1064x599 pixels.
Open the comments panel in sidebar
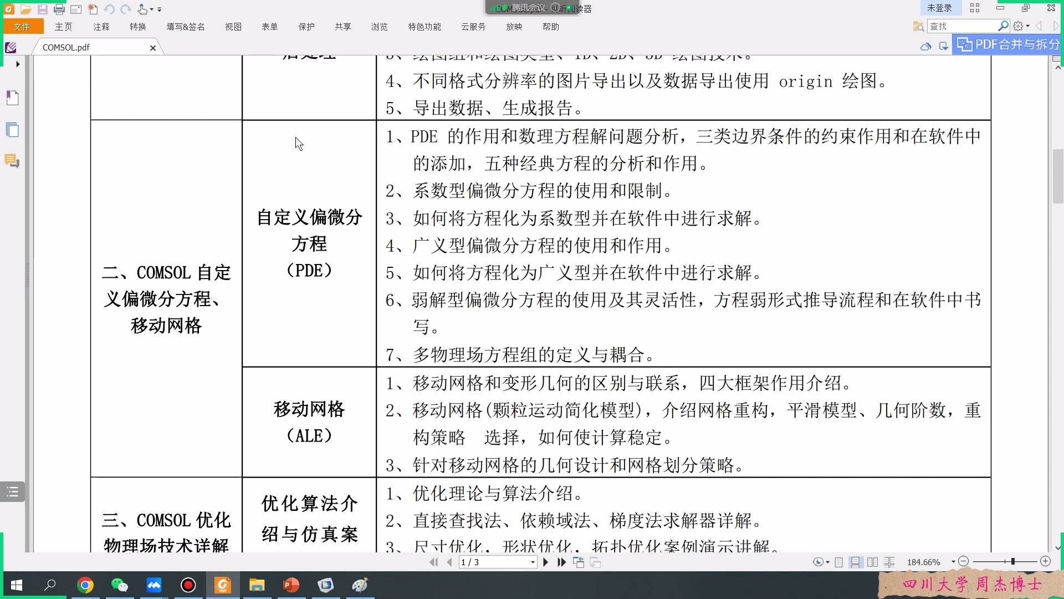click(x=12, y=161)
